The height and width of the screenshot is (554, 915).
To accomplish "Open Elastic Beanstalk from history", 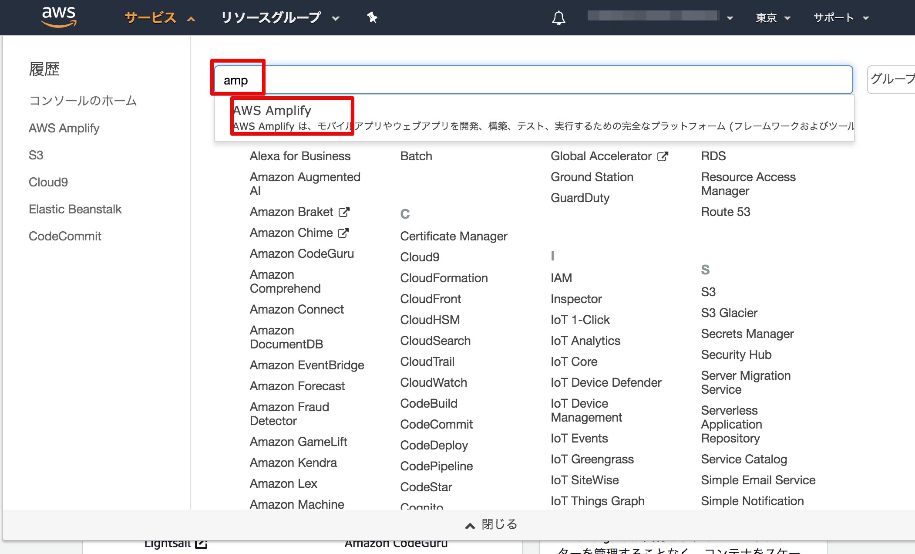I will point(75,209).
